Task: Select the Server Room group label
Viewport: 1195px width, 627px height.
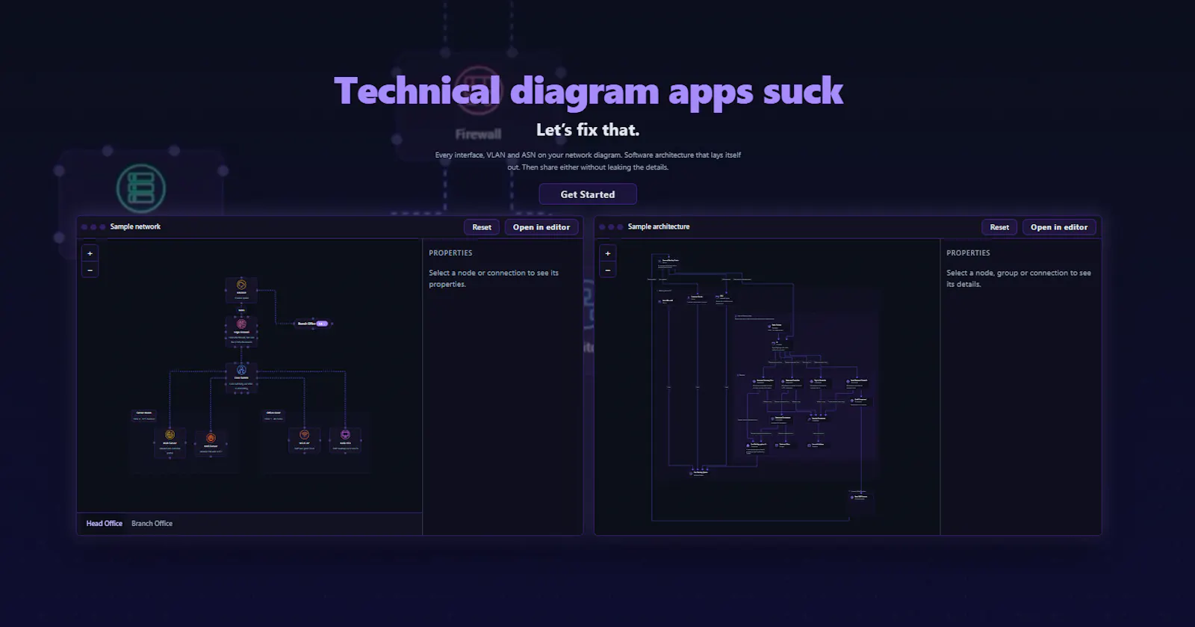Action: click(x=144, y=416)
